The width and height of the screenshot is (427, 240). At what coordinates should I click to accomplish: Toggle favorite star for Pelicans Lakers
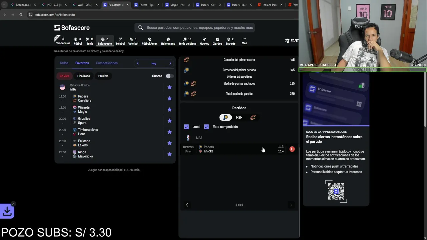tap(169, 143)
